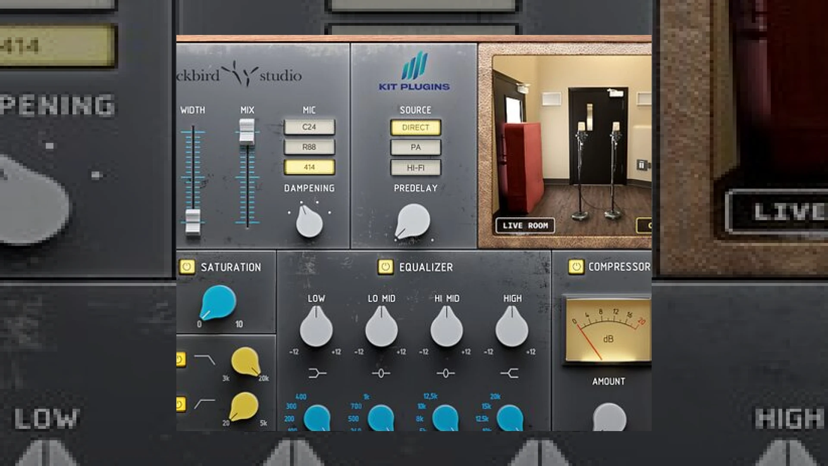Click the blue Lo Mid frequency knob
The width and height of the screenshot is (828, 466).
(x=381, y=418)
